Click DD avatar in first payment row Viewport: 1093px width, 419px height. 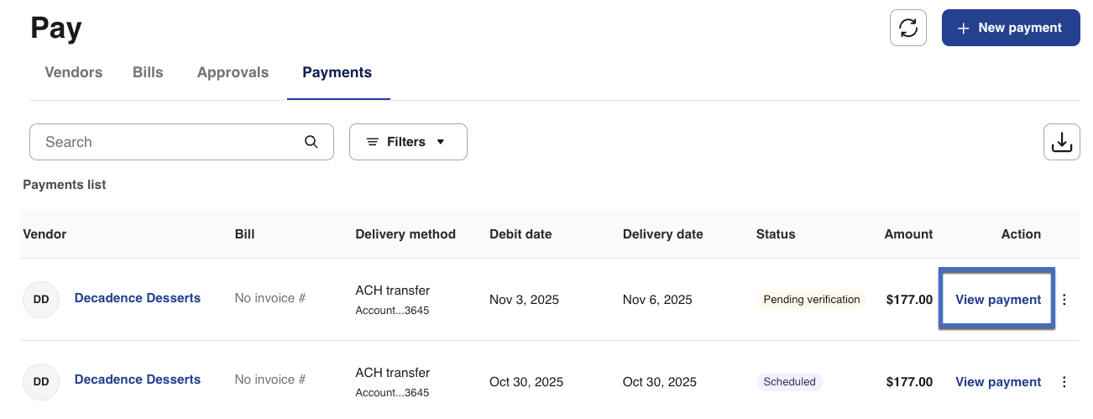pos(41,299)
